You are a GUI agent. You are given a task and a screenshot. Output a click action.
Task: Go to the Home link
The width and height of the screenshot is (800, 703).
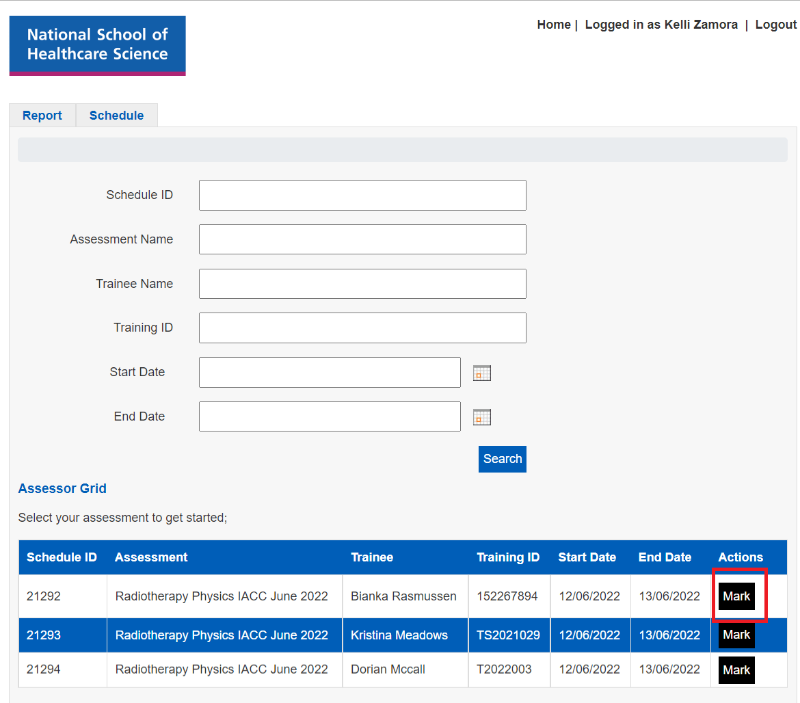tap(554, 25)
